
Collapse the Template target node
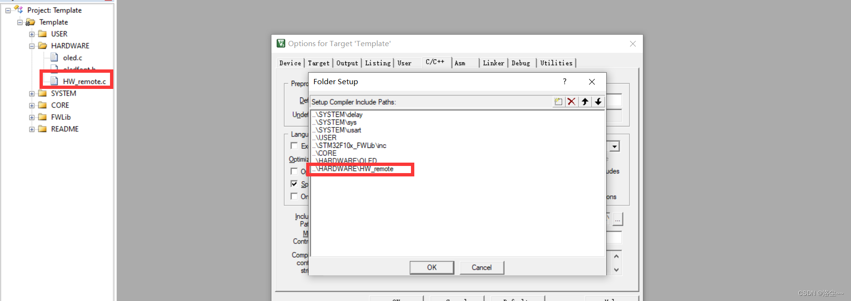(x=20, y=22)
